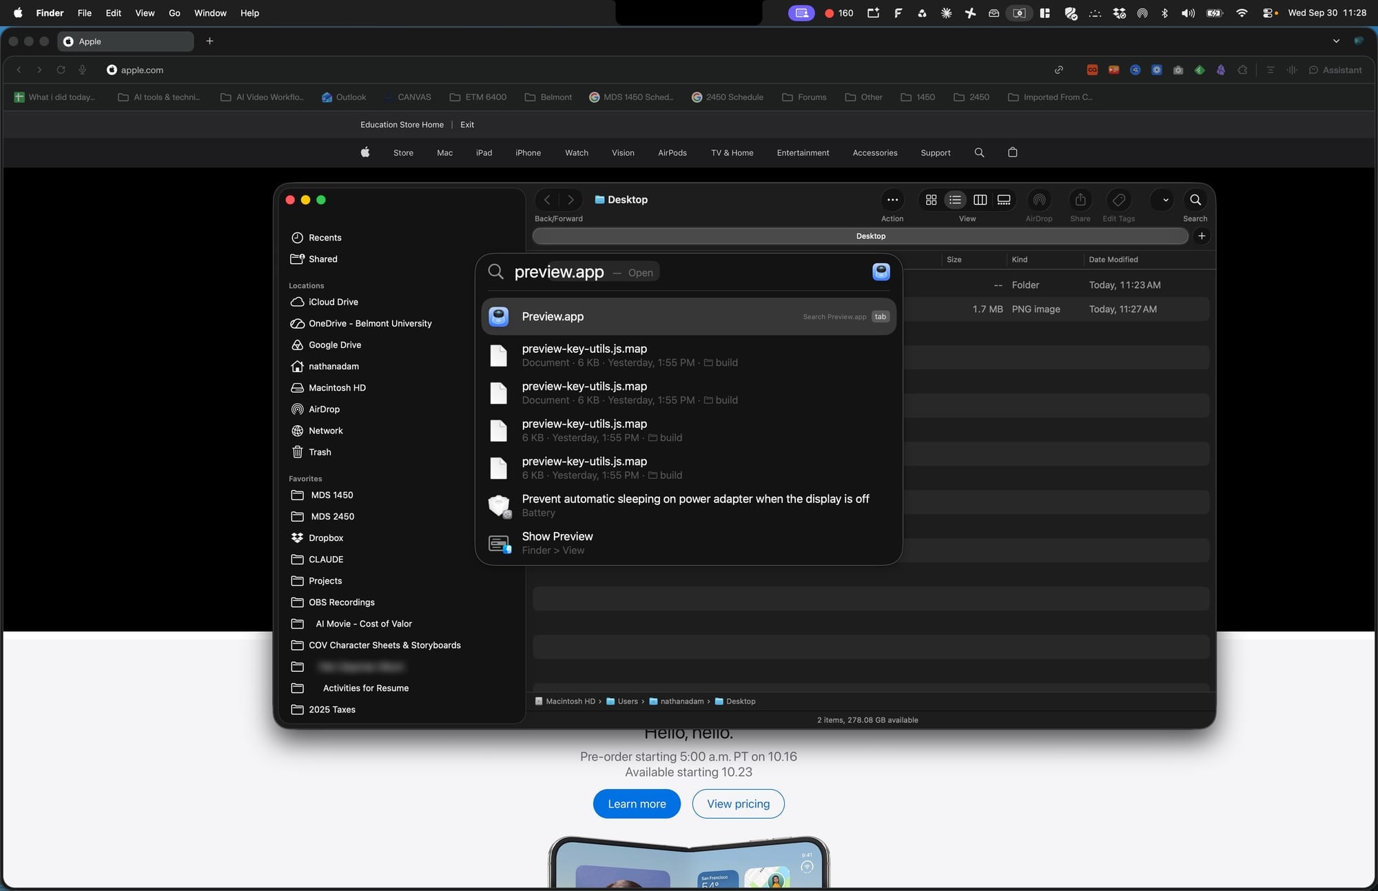Open the Apple site search icon
This screenshot has height=891, width=1378.
pos(979,152)
